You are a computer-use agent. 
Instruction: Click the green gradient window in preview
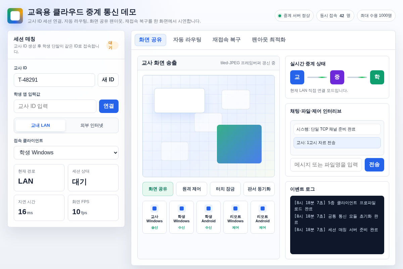(x=239, y=144)
